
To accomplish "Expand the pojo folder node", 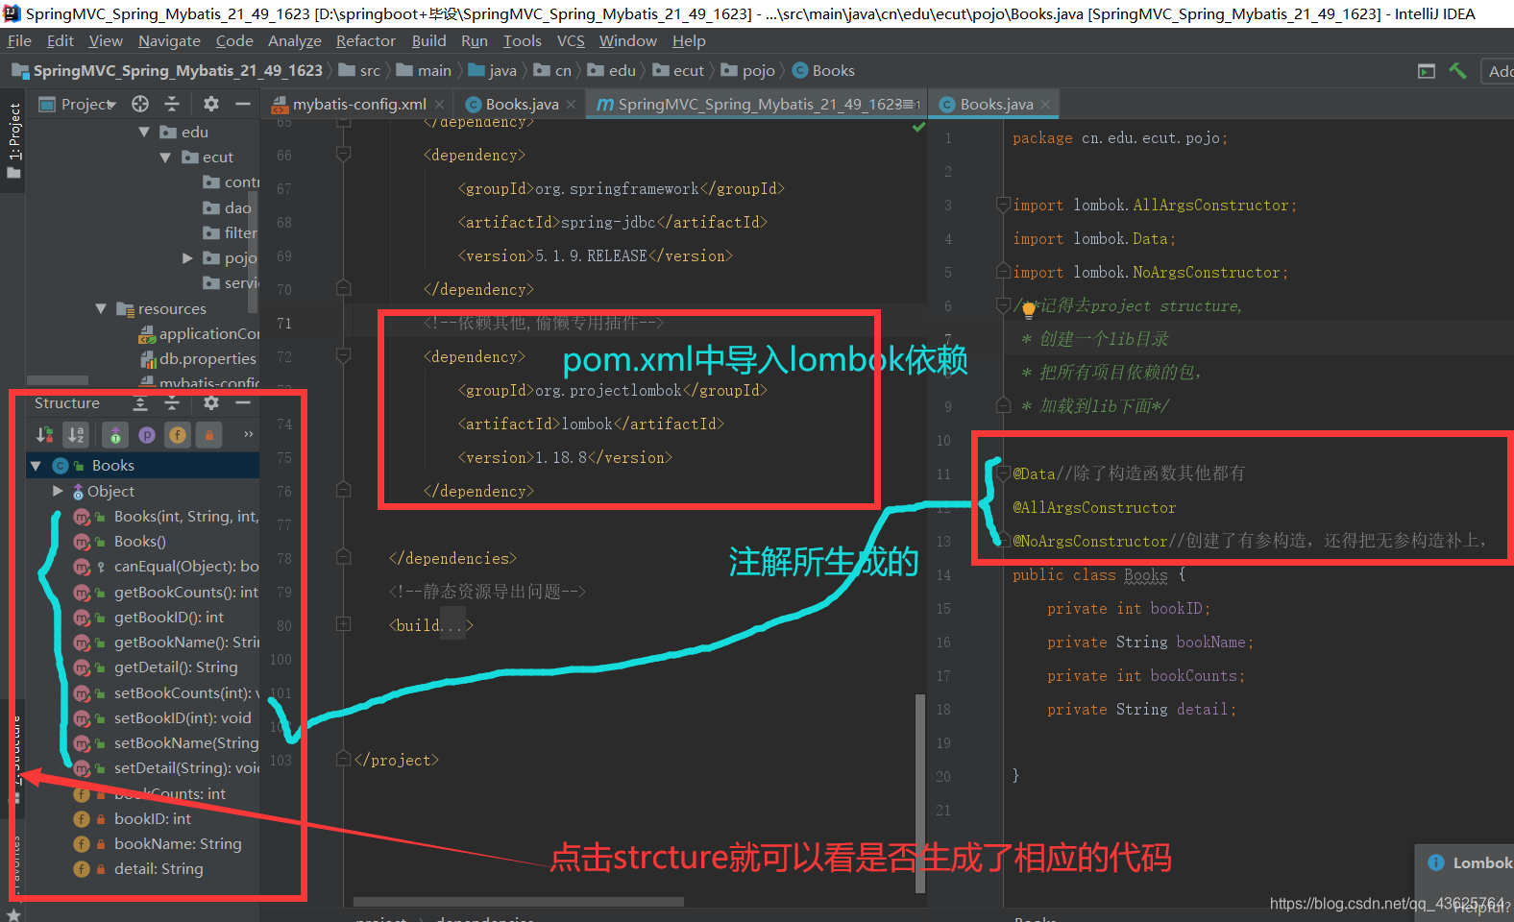I will tap(187, 257).
